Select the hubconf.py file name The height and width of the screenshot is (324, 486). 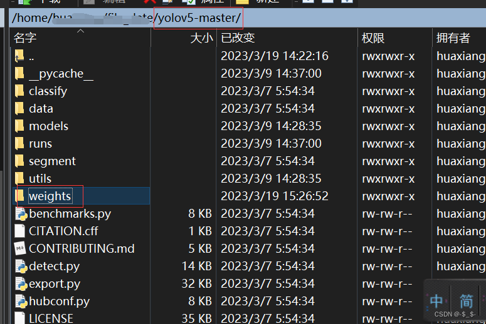click(x=59, y=301)
